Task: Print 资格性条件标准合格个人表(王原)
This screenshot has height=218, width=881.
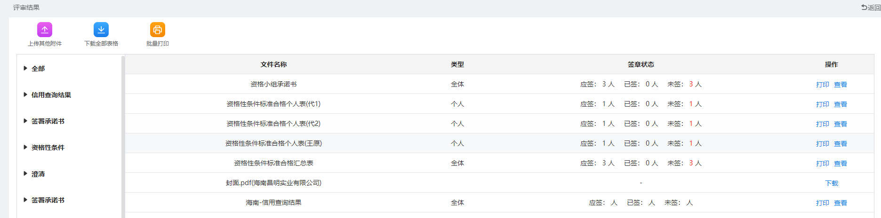Action: click(823, 144)
